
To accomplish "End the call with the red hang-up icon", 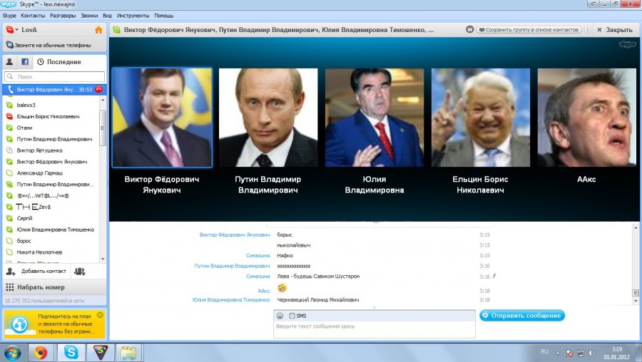I will tap(98, 90).
